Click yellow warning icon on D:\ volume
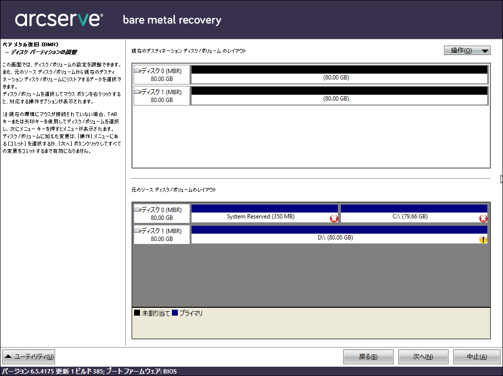The height and width of the screenshot is (376, 503). [483, 240]
